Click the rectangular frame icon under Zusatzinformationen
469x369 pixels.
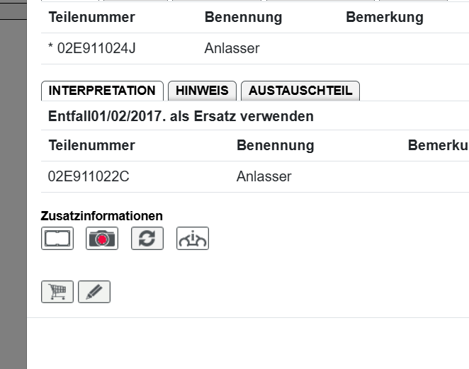pos(57,239)
